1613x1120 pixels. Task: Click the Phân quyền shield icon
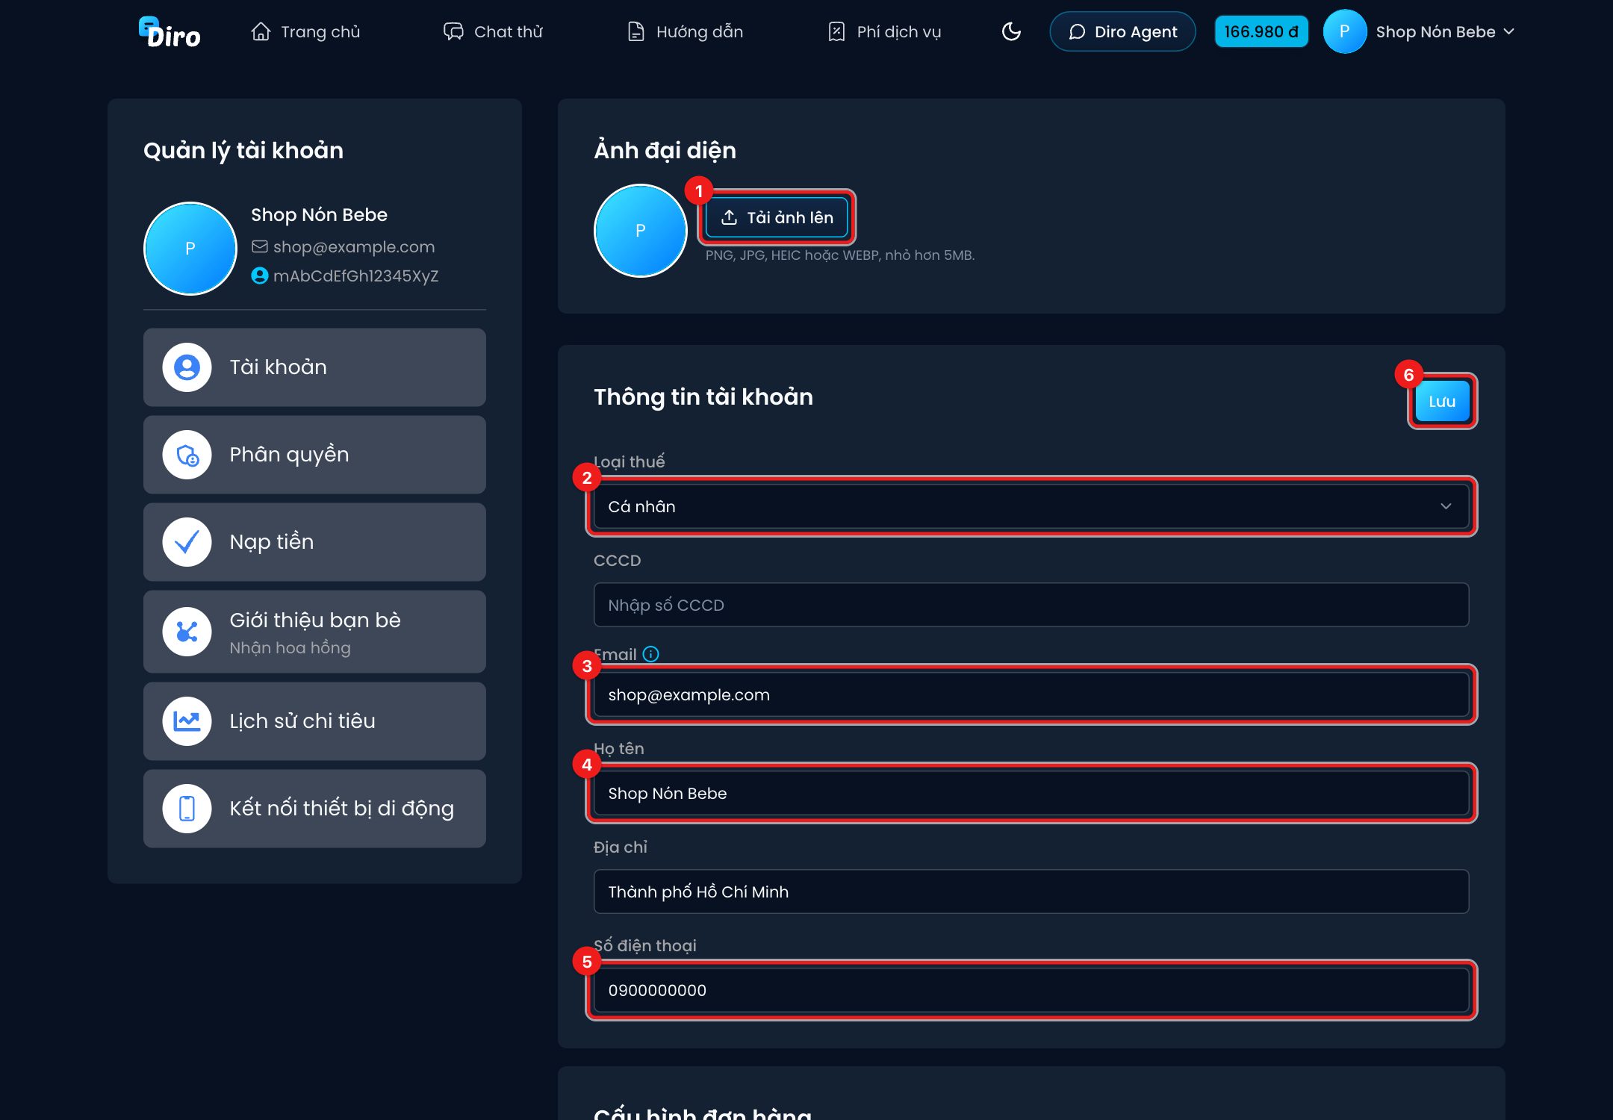click(187, 455)
